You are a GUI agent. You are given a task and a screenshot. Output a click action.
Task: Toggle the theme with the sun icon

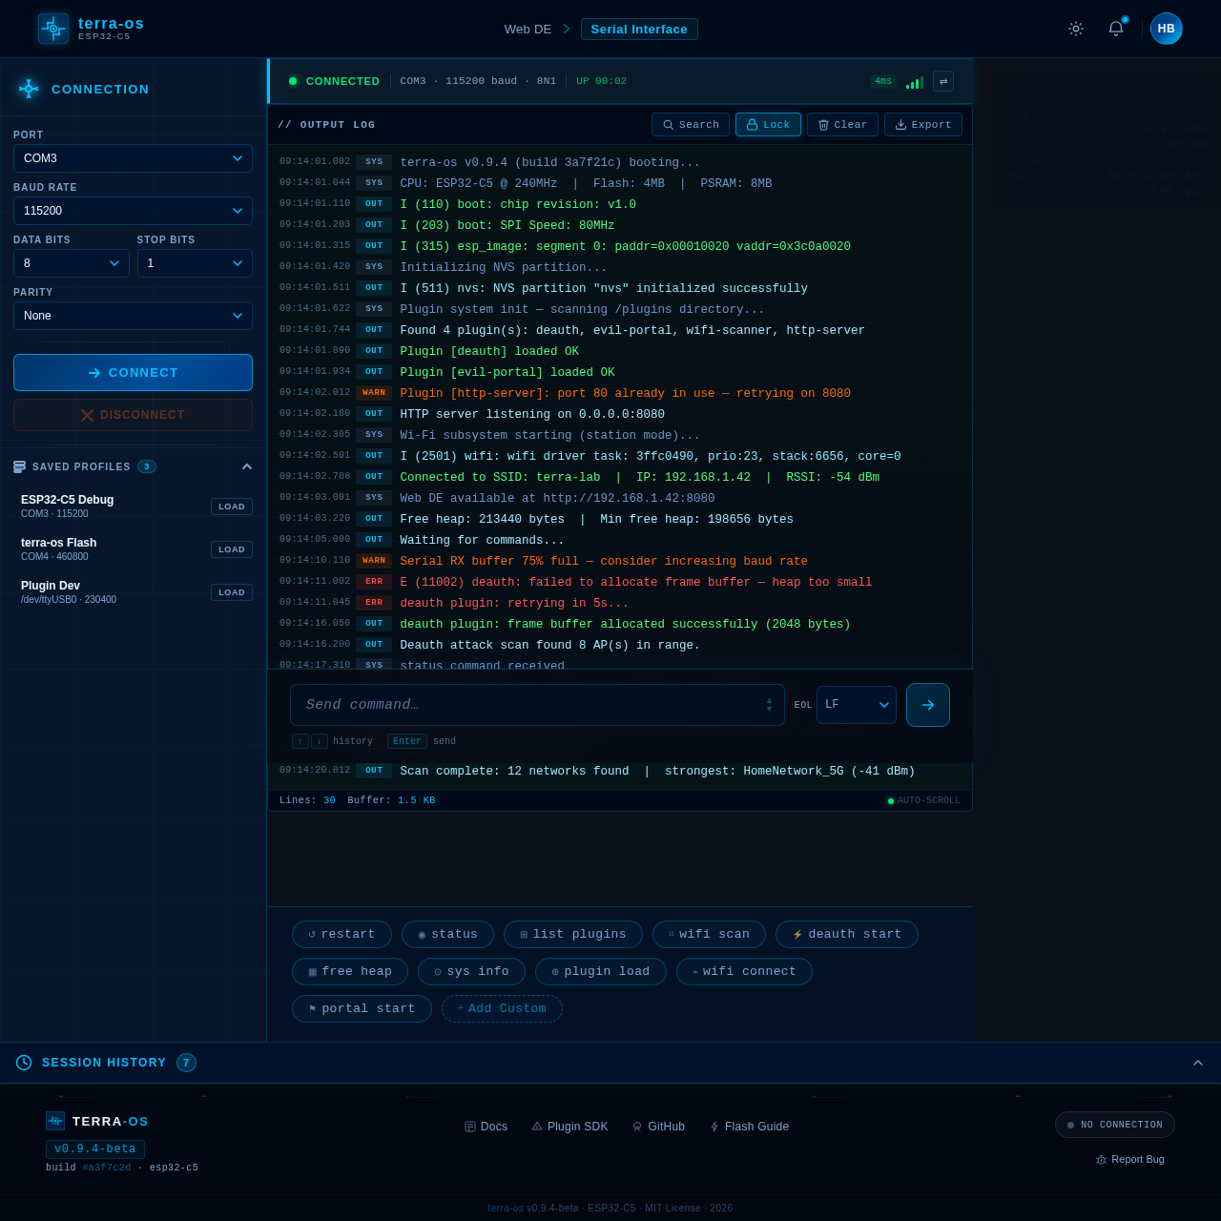click(1075, 29)
